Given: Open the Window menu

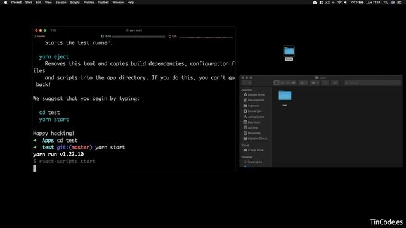Looking at the screenshot, I should [118, 3].
